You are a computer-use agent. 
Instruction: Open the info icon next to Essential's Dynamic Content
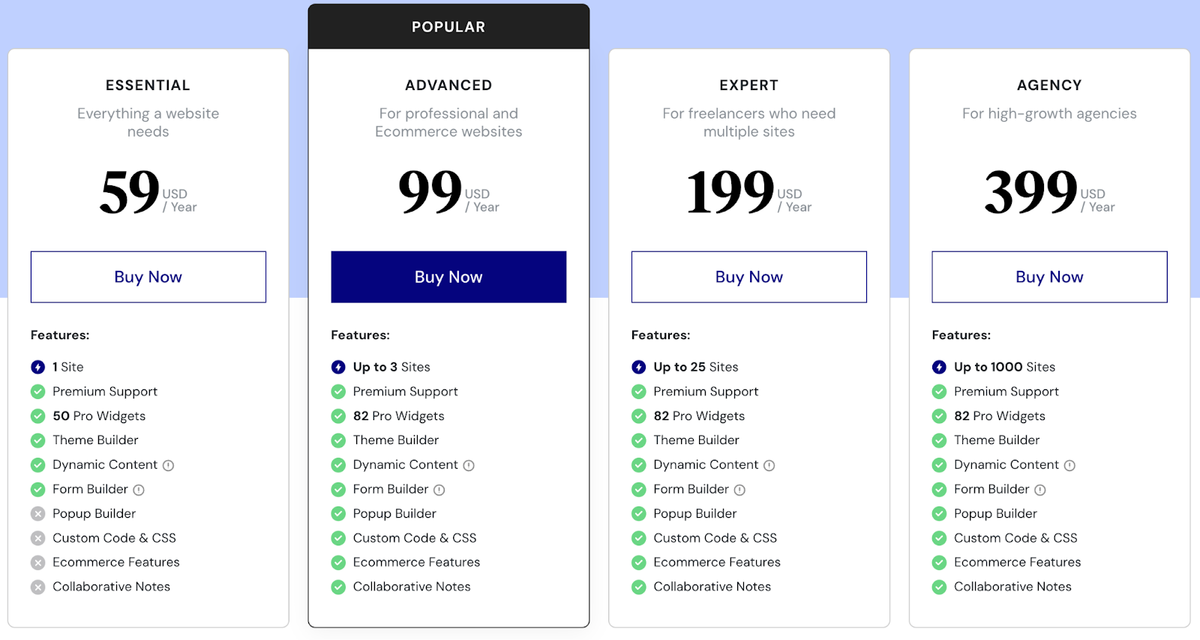tap(169, 465)
